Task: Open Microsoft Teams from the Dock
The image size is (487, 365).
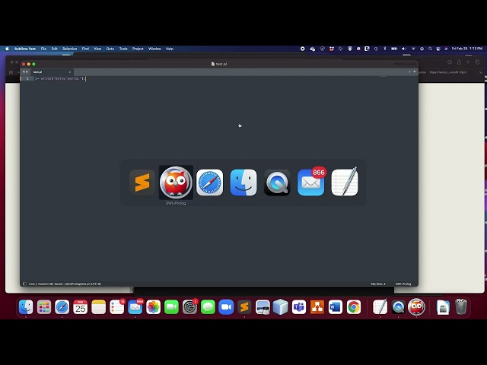Action: [x=299, y=307]
